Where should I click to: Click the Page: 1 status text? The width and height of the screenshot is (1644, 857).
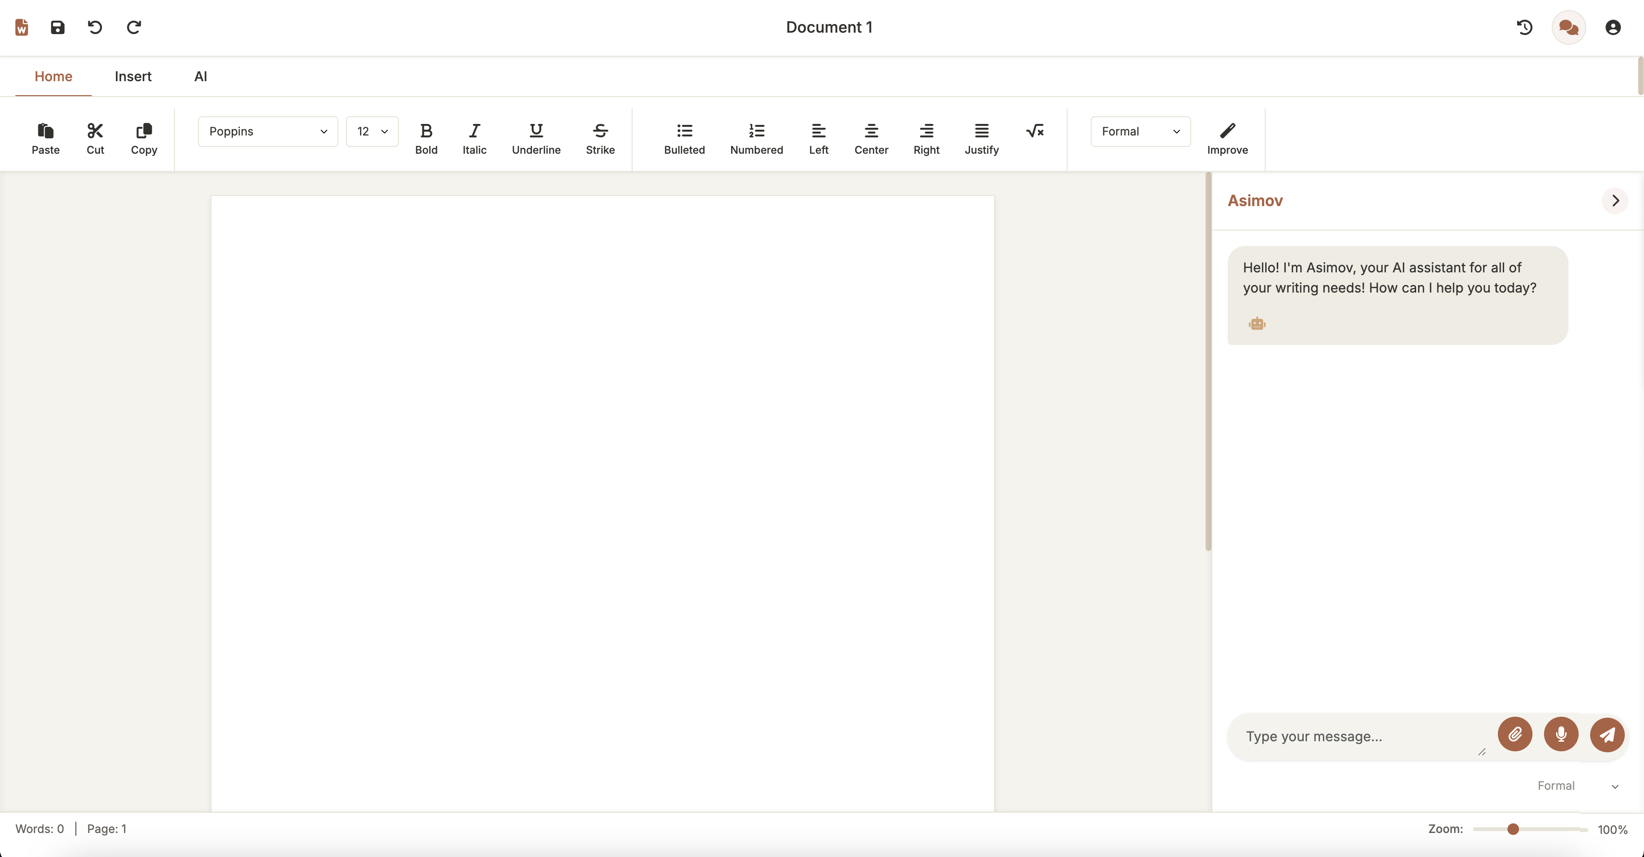[107, 828]
